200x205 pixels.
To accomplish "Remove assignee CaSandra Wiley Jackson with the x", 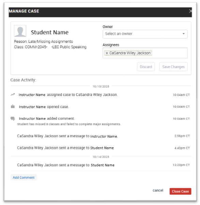I will click(x=107, y=53).
